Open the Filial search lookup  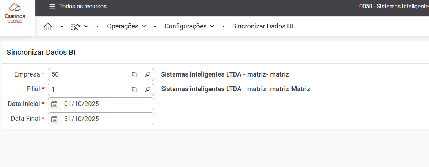point(147,89)
